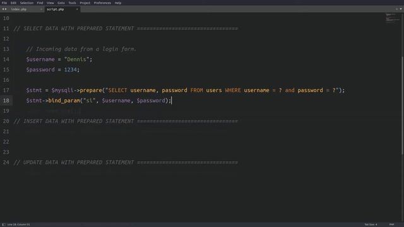Click the WHERE keyword in the query
Screen dimensions: 404x227
233,90
